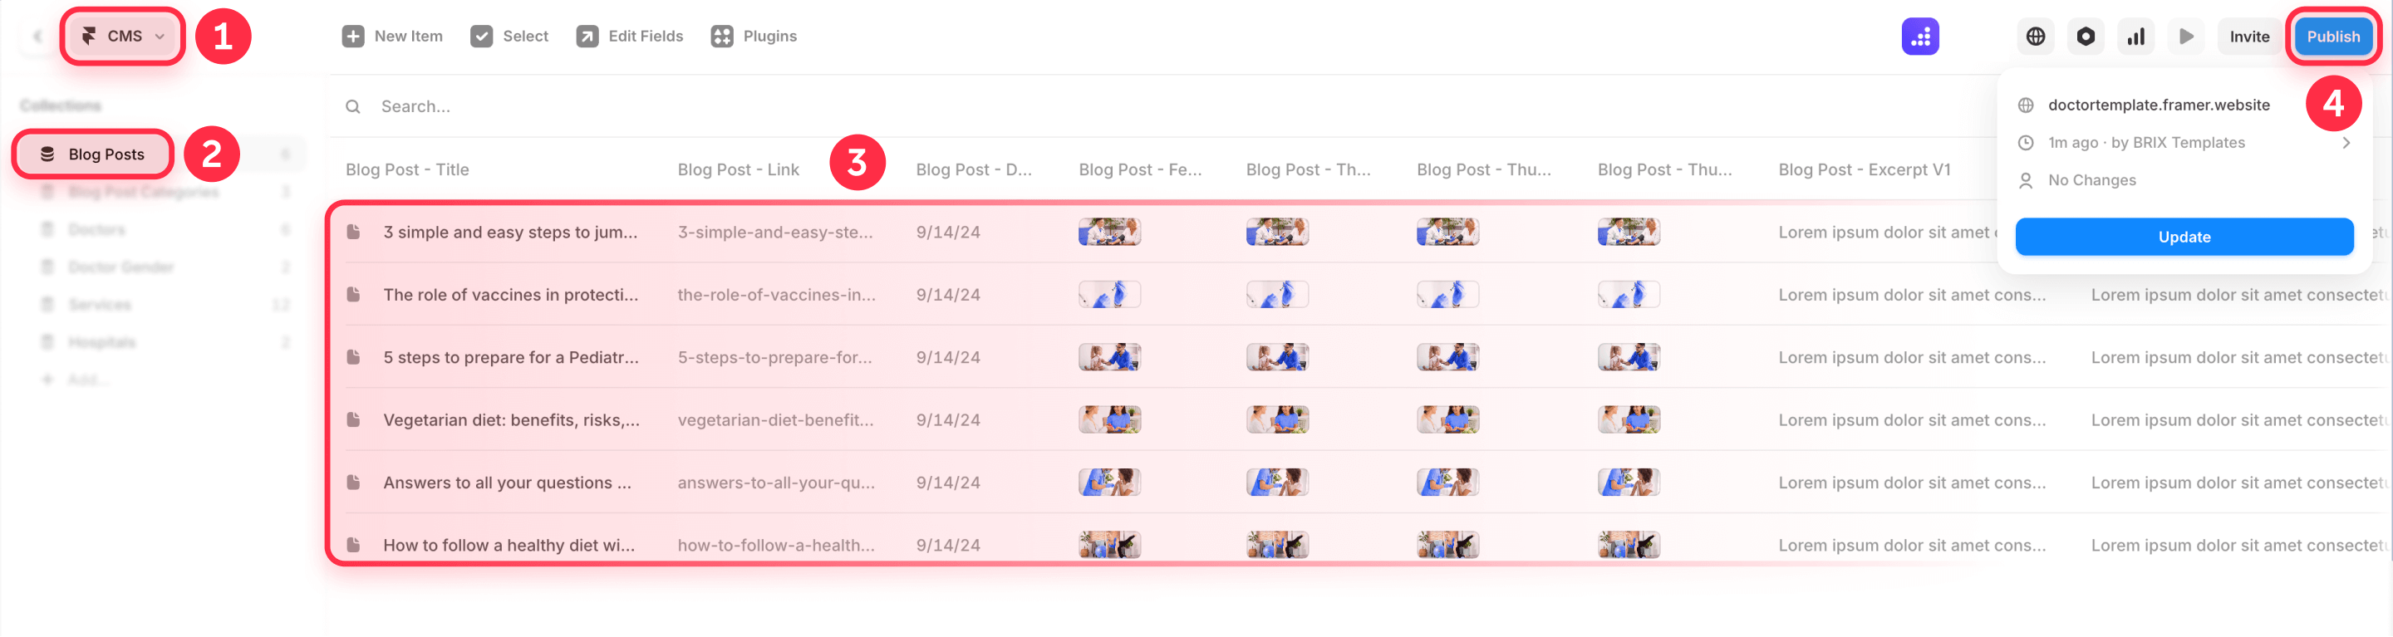Click the 'answers-to-all-your-qu...' link cell
2393x637 pixels.
tap(776, 483)
